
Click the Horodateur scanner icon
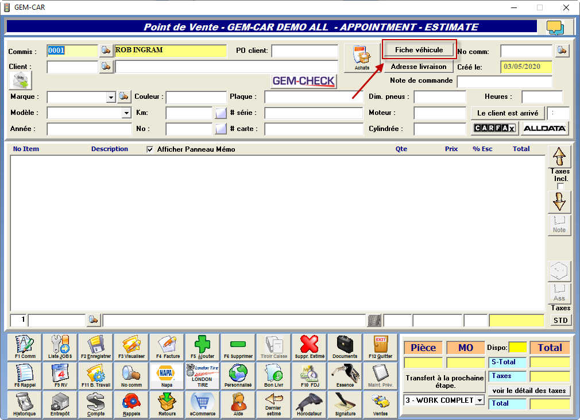(x=309, y=404)
